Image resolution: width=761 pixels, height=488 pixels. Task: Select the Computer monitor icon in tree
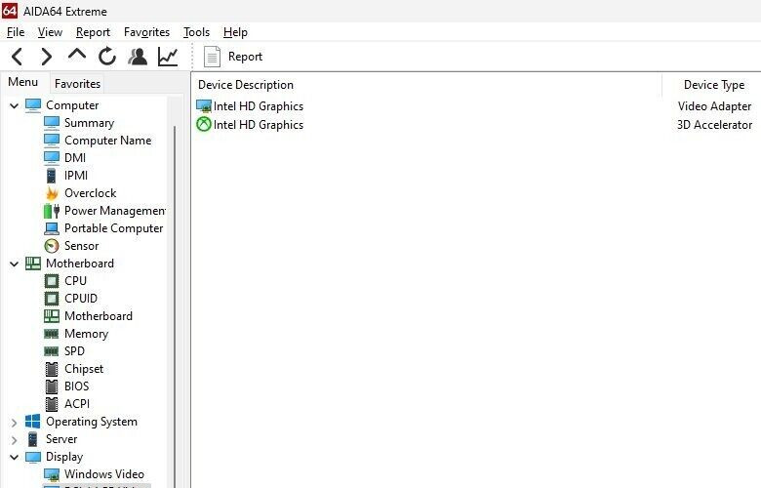[33, 105]
